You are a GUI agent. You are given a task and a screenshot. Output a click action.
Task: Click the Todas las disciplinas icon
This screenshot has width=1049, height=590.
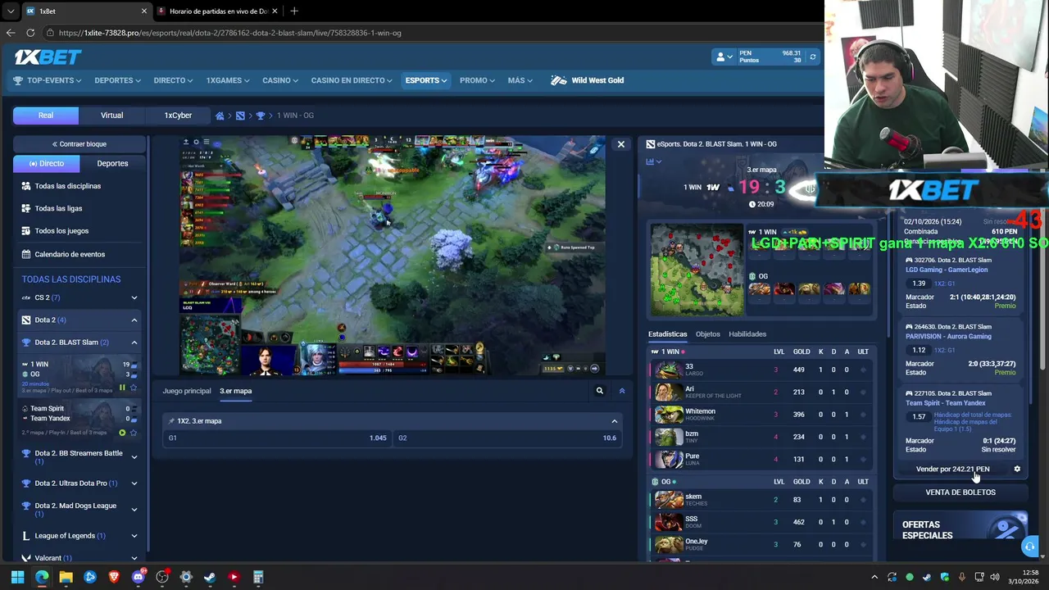coord(26,186)
